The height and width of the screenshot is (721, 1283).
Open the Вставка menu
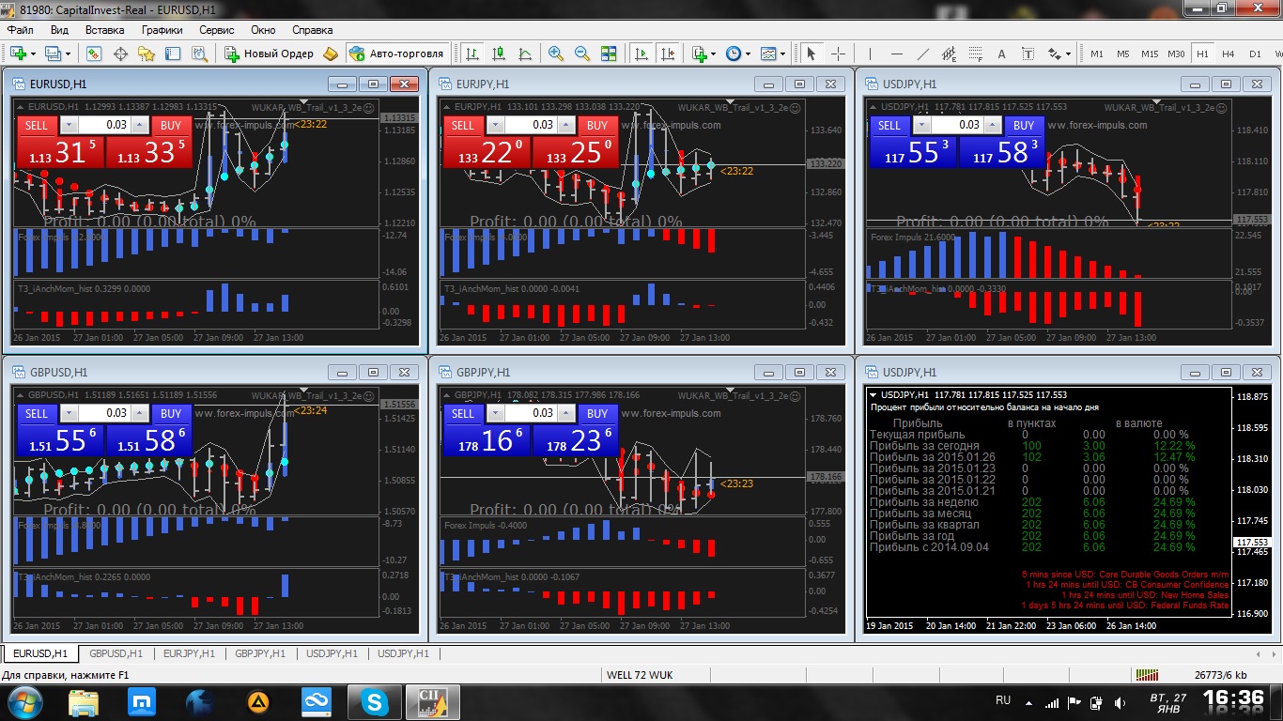click(104, 30)
